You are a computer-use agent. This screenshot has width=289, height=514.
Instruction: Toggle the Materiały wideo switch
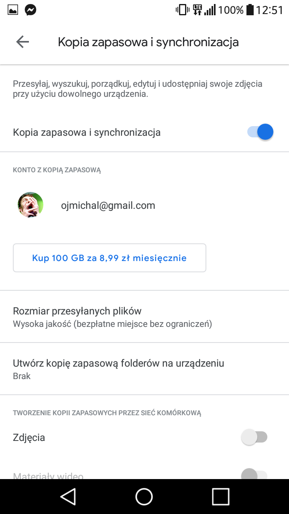(x=254, y=475)
